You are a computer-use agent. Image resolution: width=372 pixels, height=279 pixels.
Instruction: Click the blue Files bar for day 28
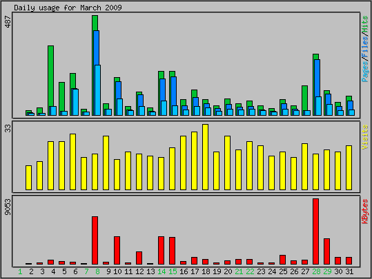click(317, 78)
